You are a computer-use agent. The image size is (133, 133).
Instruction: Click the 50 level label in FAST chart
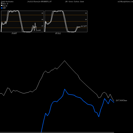click(42, 19)
